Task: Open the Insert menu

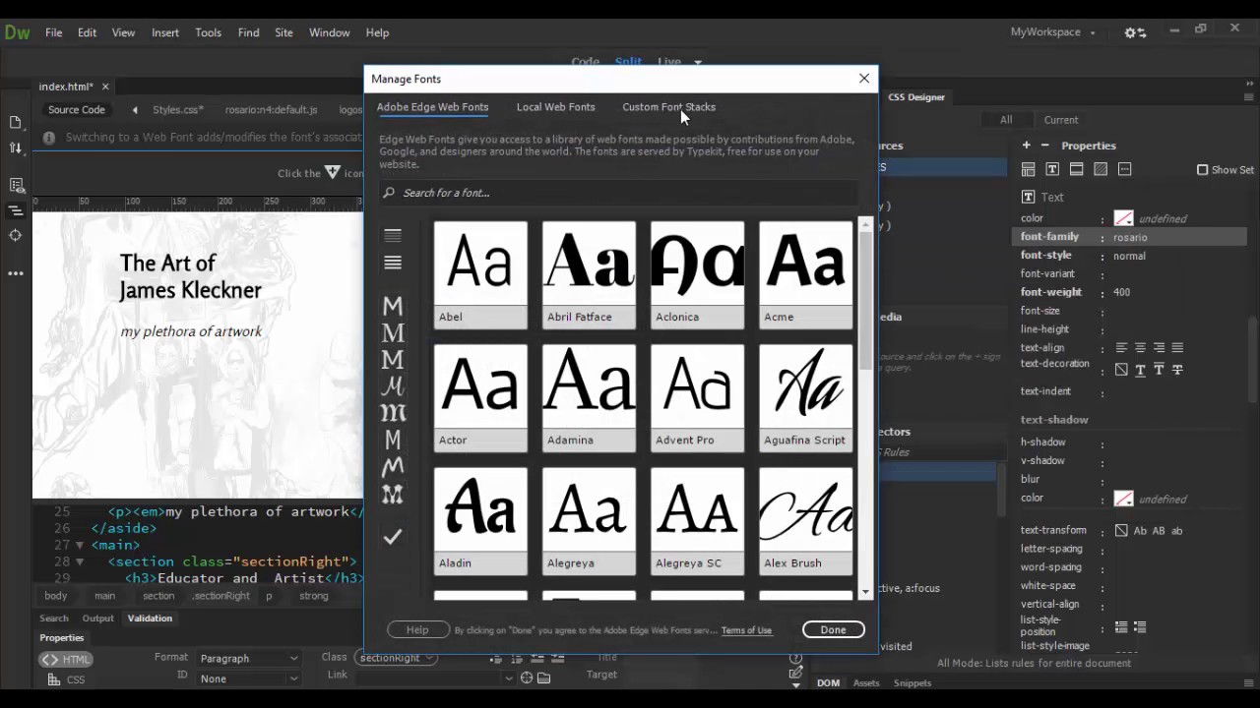Action: pos(165,32)
